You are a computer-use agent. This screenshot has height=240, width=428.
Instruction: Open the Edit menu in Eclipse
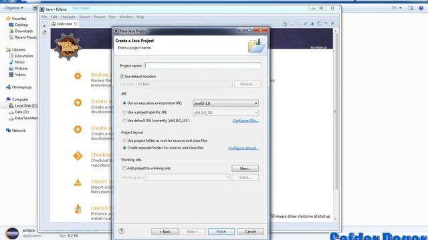point(54,17)
